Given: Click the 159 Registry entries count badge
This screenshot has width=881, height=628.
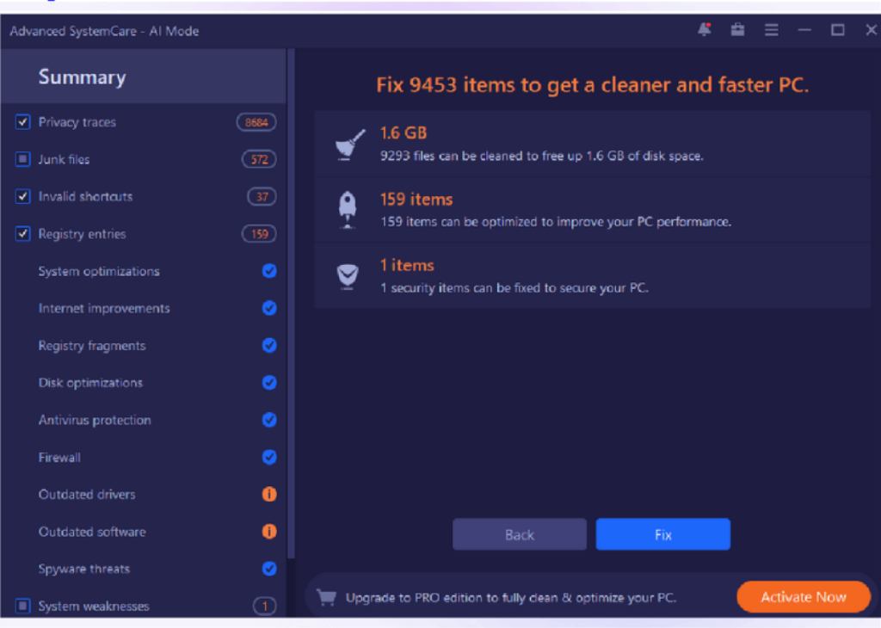Looking at the screenshot, I should pyautogui.click(x=259, y=234).
